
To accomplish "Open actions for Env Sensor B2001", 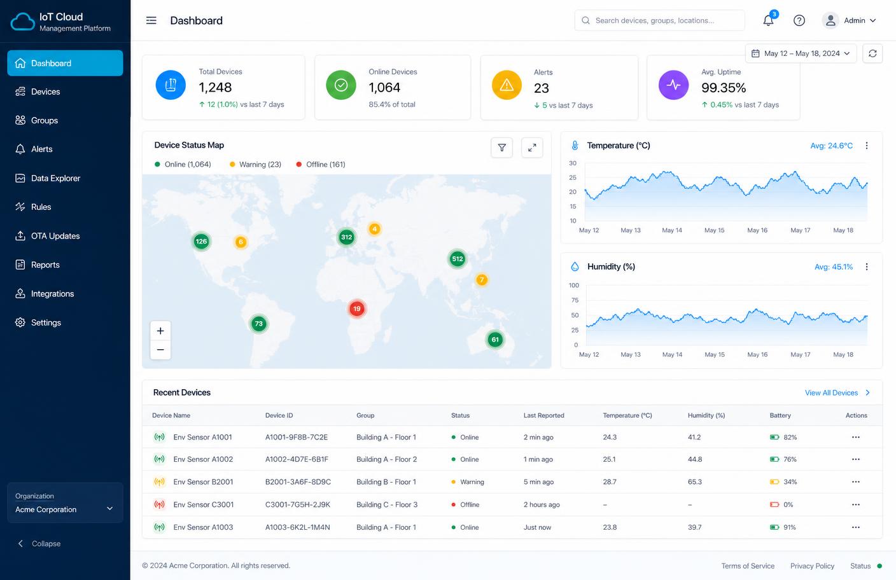I will click(x=856, y=481).
